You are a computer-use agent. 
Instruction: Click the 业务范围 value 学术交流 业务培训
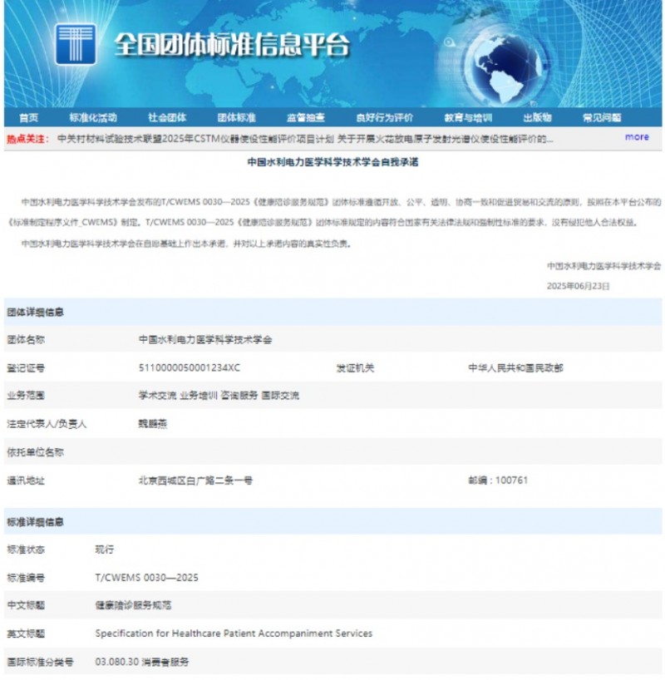coord(219,396)
